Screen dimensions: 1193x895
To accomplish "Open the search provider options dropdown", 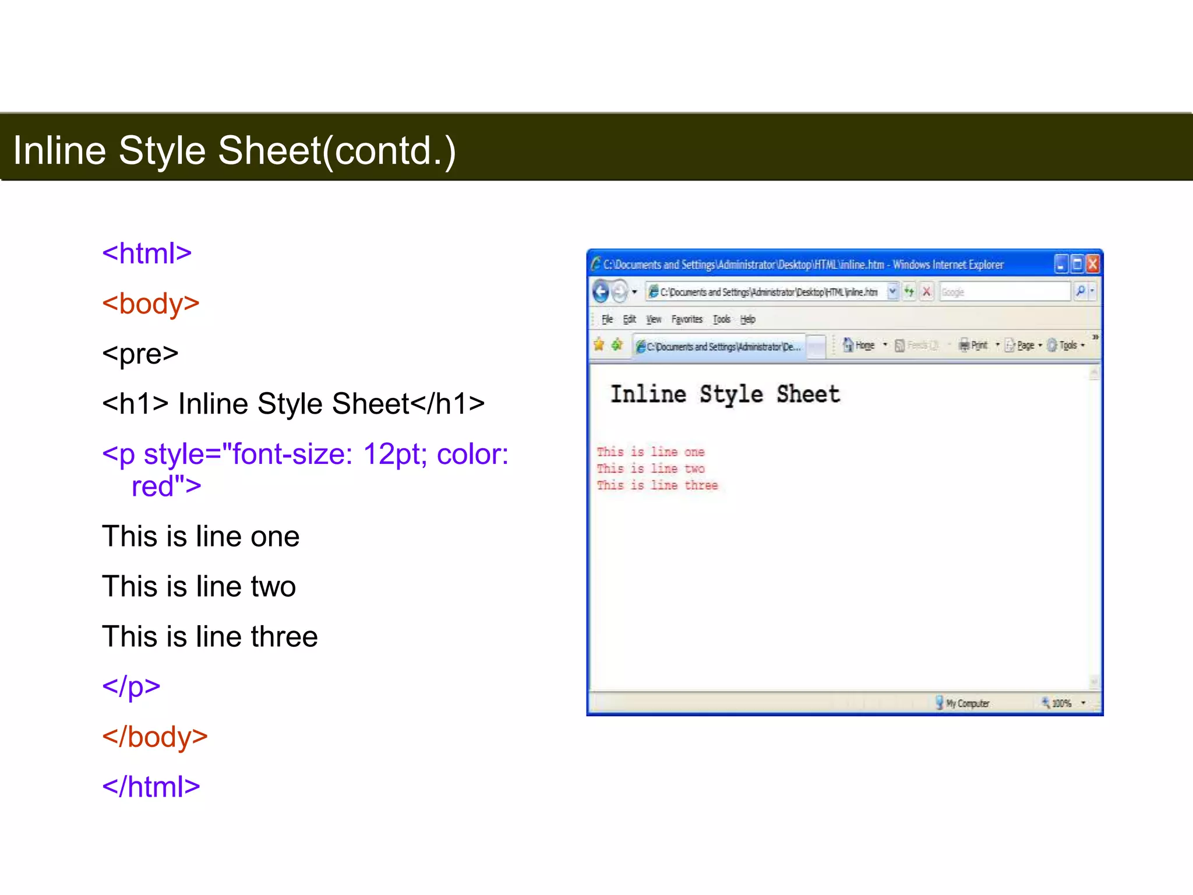I will coord(1092,291).
